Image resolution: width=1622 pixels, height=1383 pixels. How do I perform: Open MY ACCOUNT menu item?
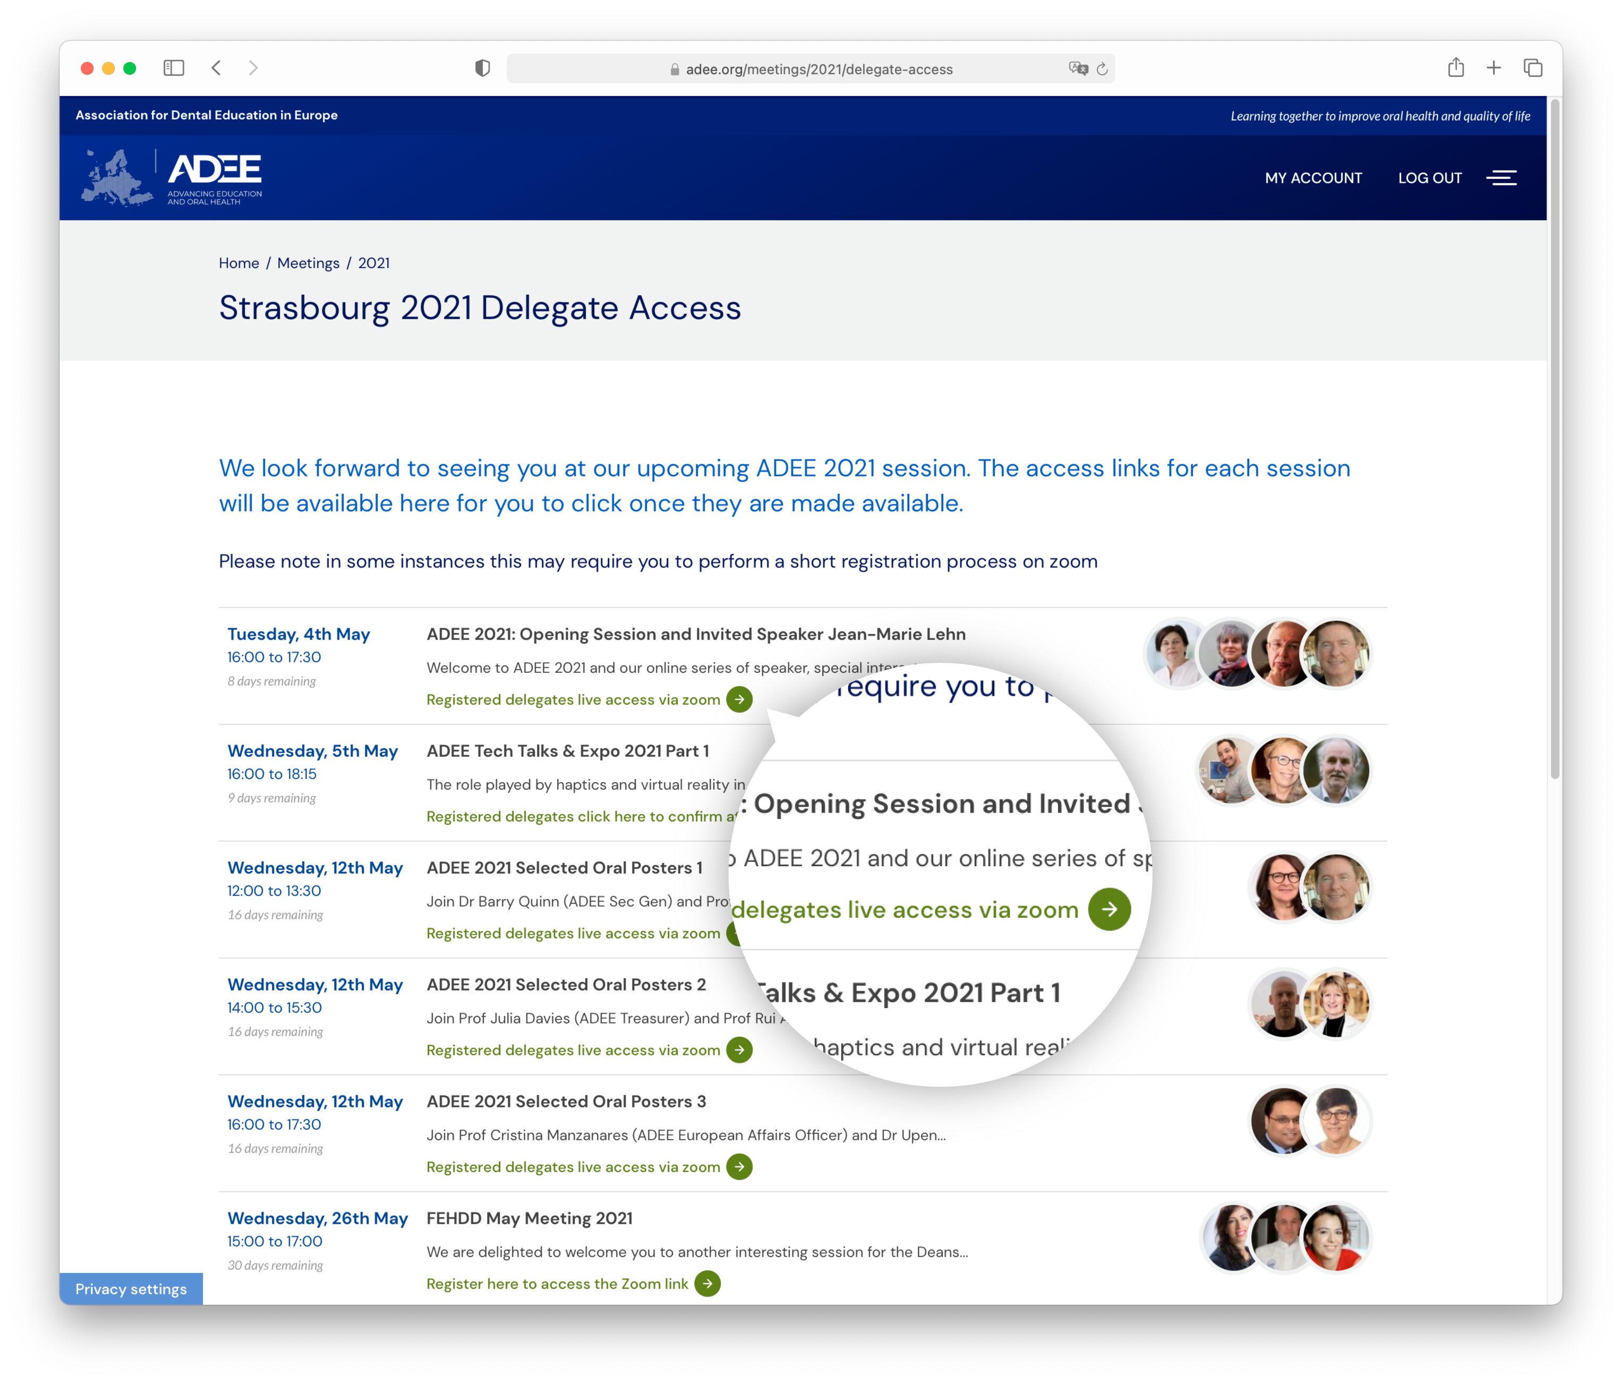coord(1313,178)
